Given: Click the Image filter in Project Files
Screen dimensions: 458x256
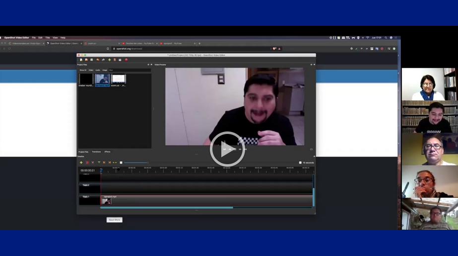Looking at the screenshot, I should click(105, 70).
